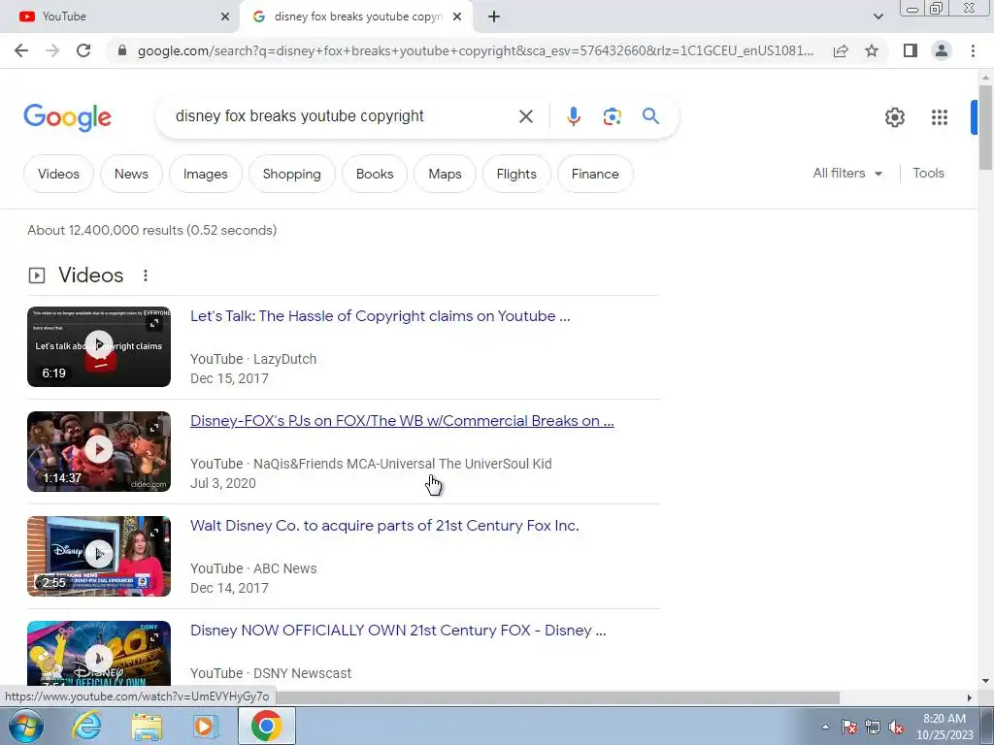Open File Explorer from taskbar
The image size is (994, 745).
[147, 726]
